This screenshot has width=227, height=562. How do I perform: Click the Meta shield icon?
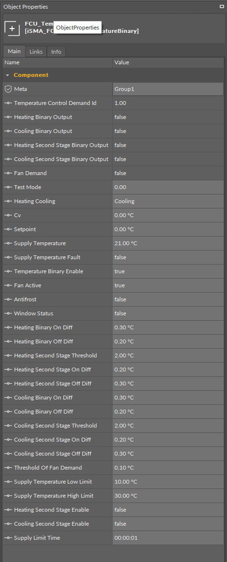coord(8,89)
